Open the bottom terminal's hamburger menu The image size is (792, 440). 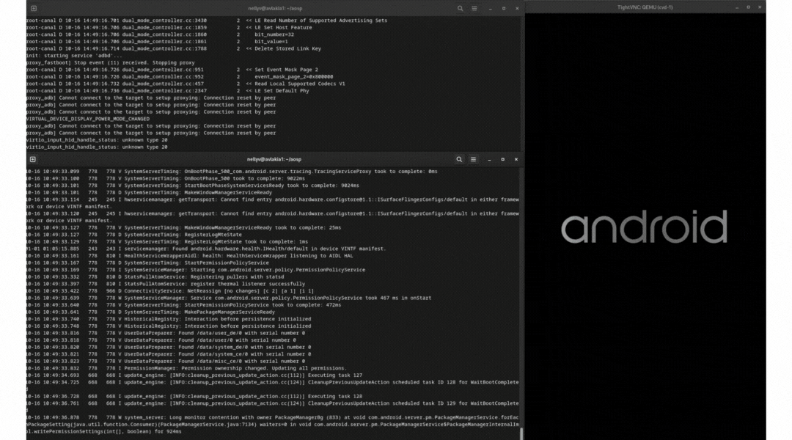pos(474,159)
